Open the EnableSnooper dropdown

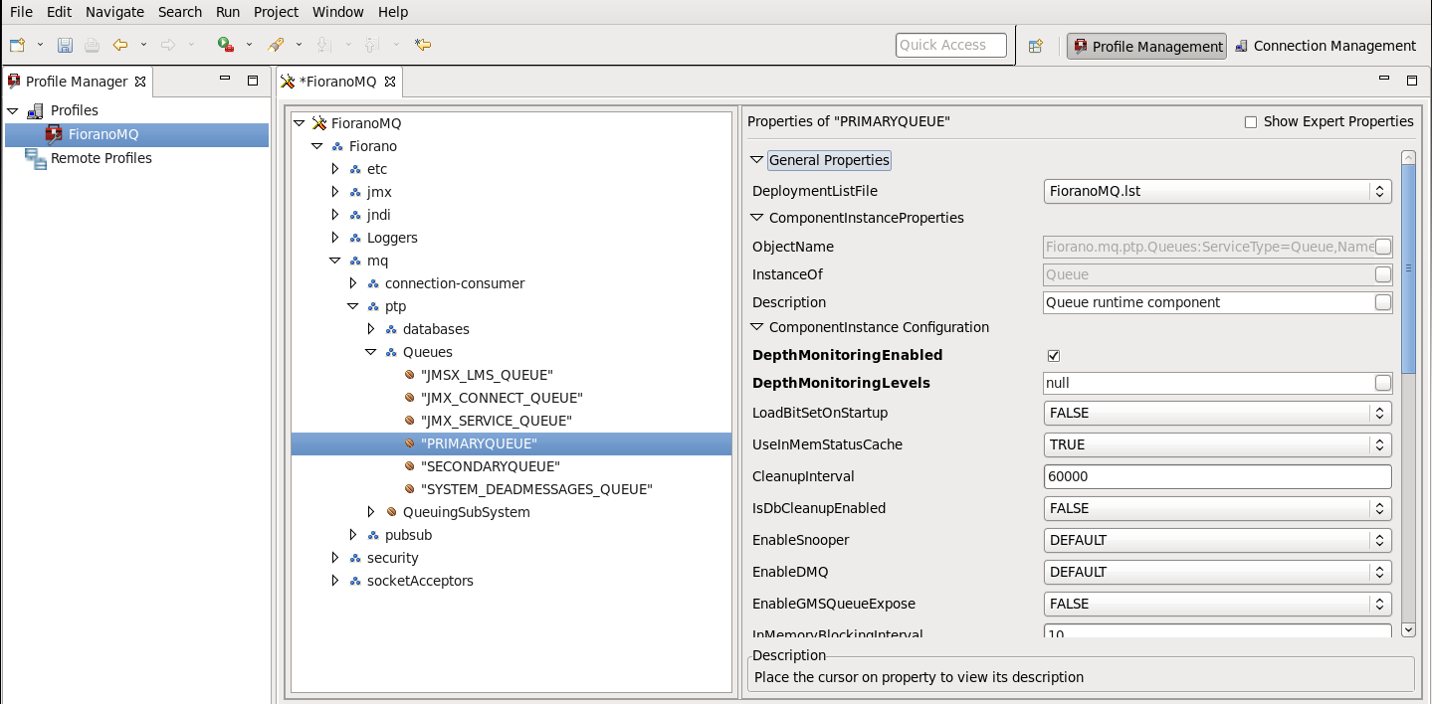(1217, 540)
